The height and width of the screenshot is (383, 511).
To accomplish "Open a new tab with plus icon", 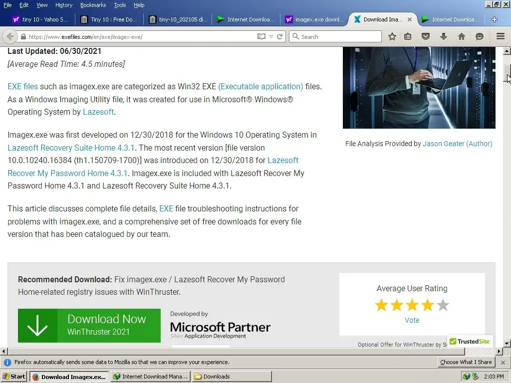I will (495, 19).
